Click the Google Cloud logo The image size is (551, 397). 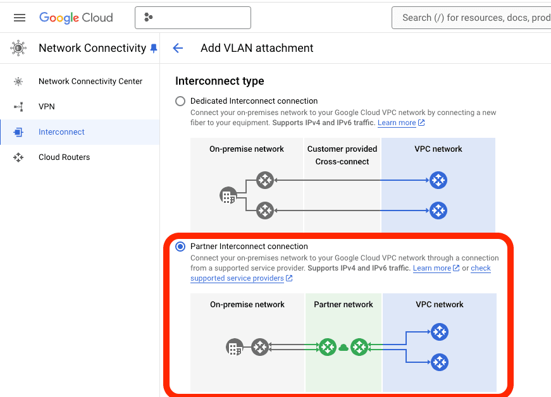pyautogui.click(x=76, y=17)
